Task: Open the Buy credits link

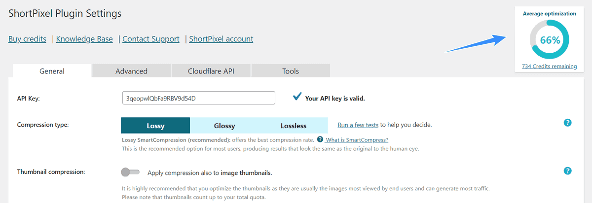Action: [28, 39]
